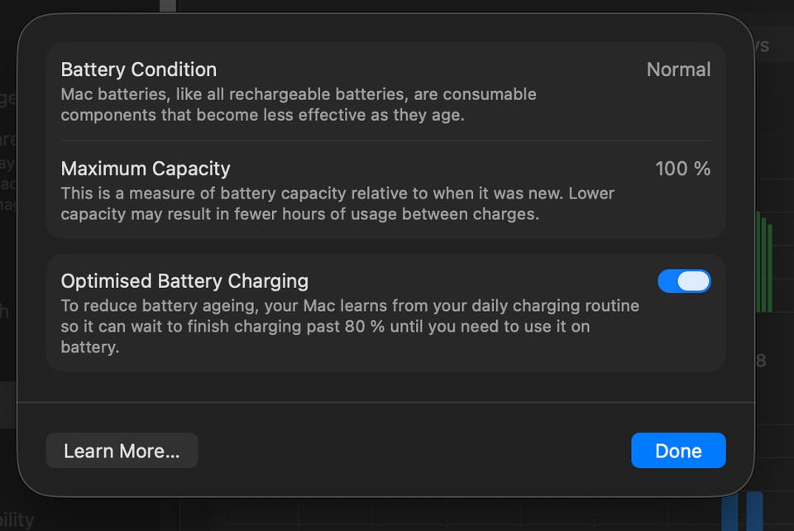Image resolution: width=794 pixels, height=531 pixels.
Task: Click the grey scrollbar thumb above the dialog
Action: [x=168, y=7]
